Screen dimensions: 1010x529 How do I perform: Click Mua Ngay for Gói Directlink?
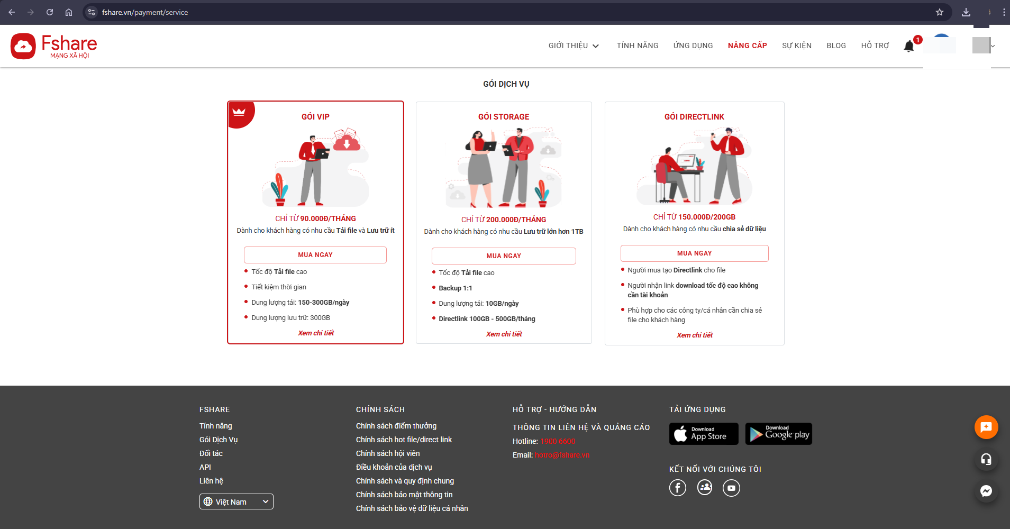tap(694, 253)
